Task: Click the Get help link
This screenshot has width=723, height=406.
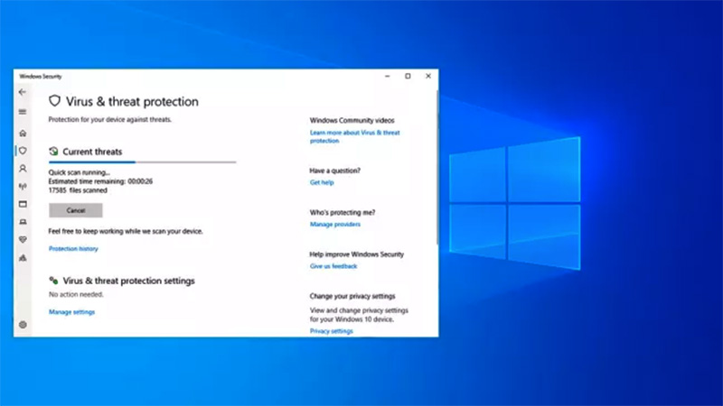Action: (x=321, y=182)
